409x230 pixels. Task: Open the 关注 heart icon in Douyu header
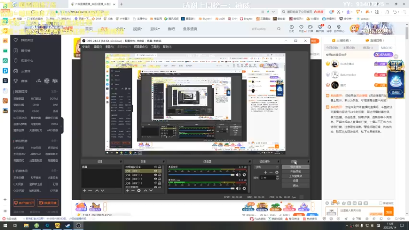tap(301, 28)
